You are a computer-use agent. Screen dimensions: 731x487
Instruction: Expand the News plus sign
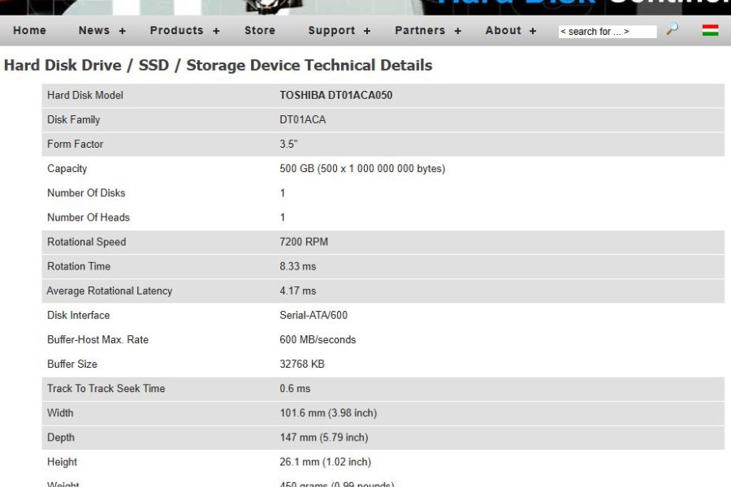[122, 31]
